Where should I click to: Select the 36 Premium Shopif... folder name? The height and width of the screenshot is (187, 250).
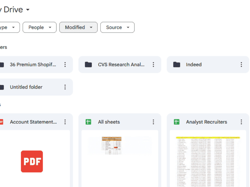[x=33, y=65]
